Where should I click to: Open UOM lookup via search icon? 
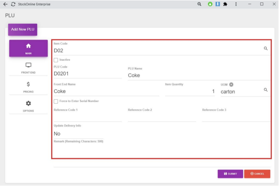coord(266,90)
